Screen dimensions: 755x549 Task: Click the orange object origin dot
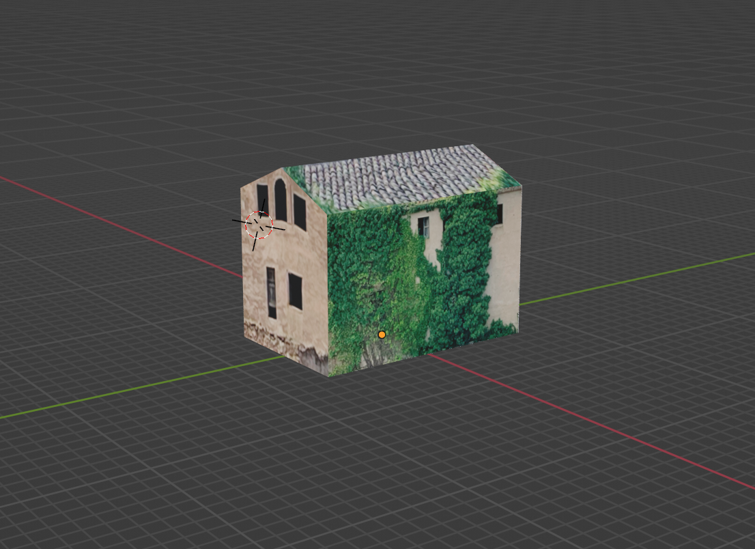(382, 334)
